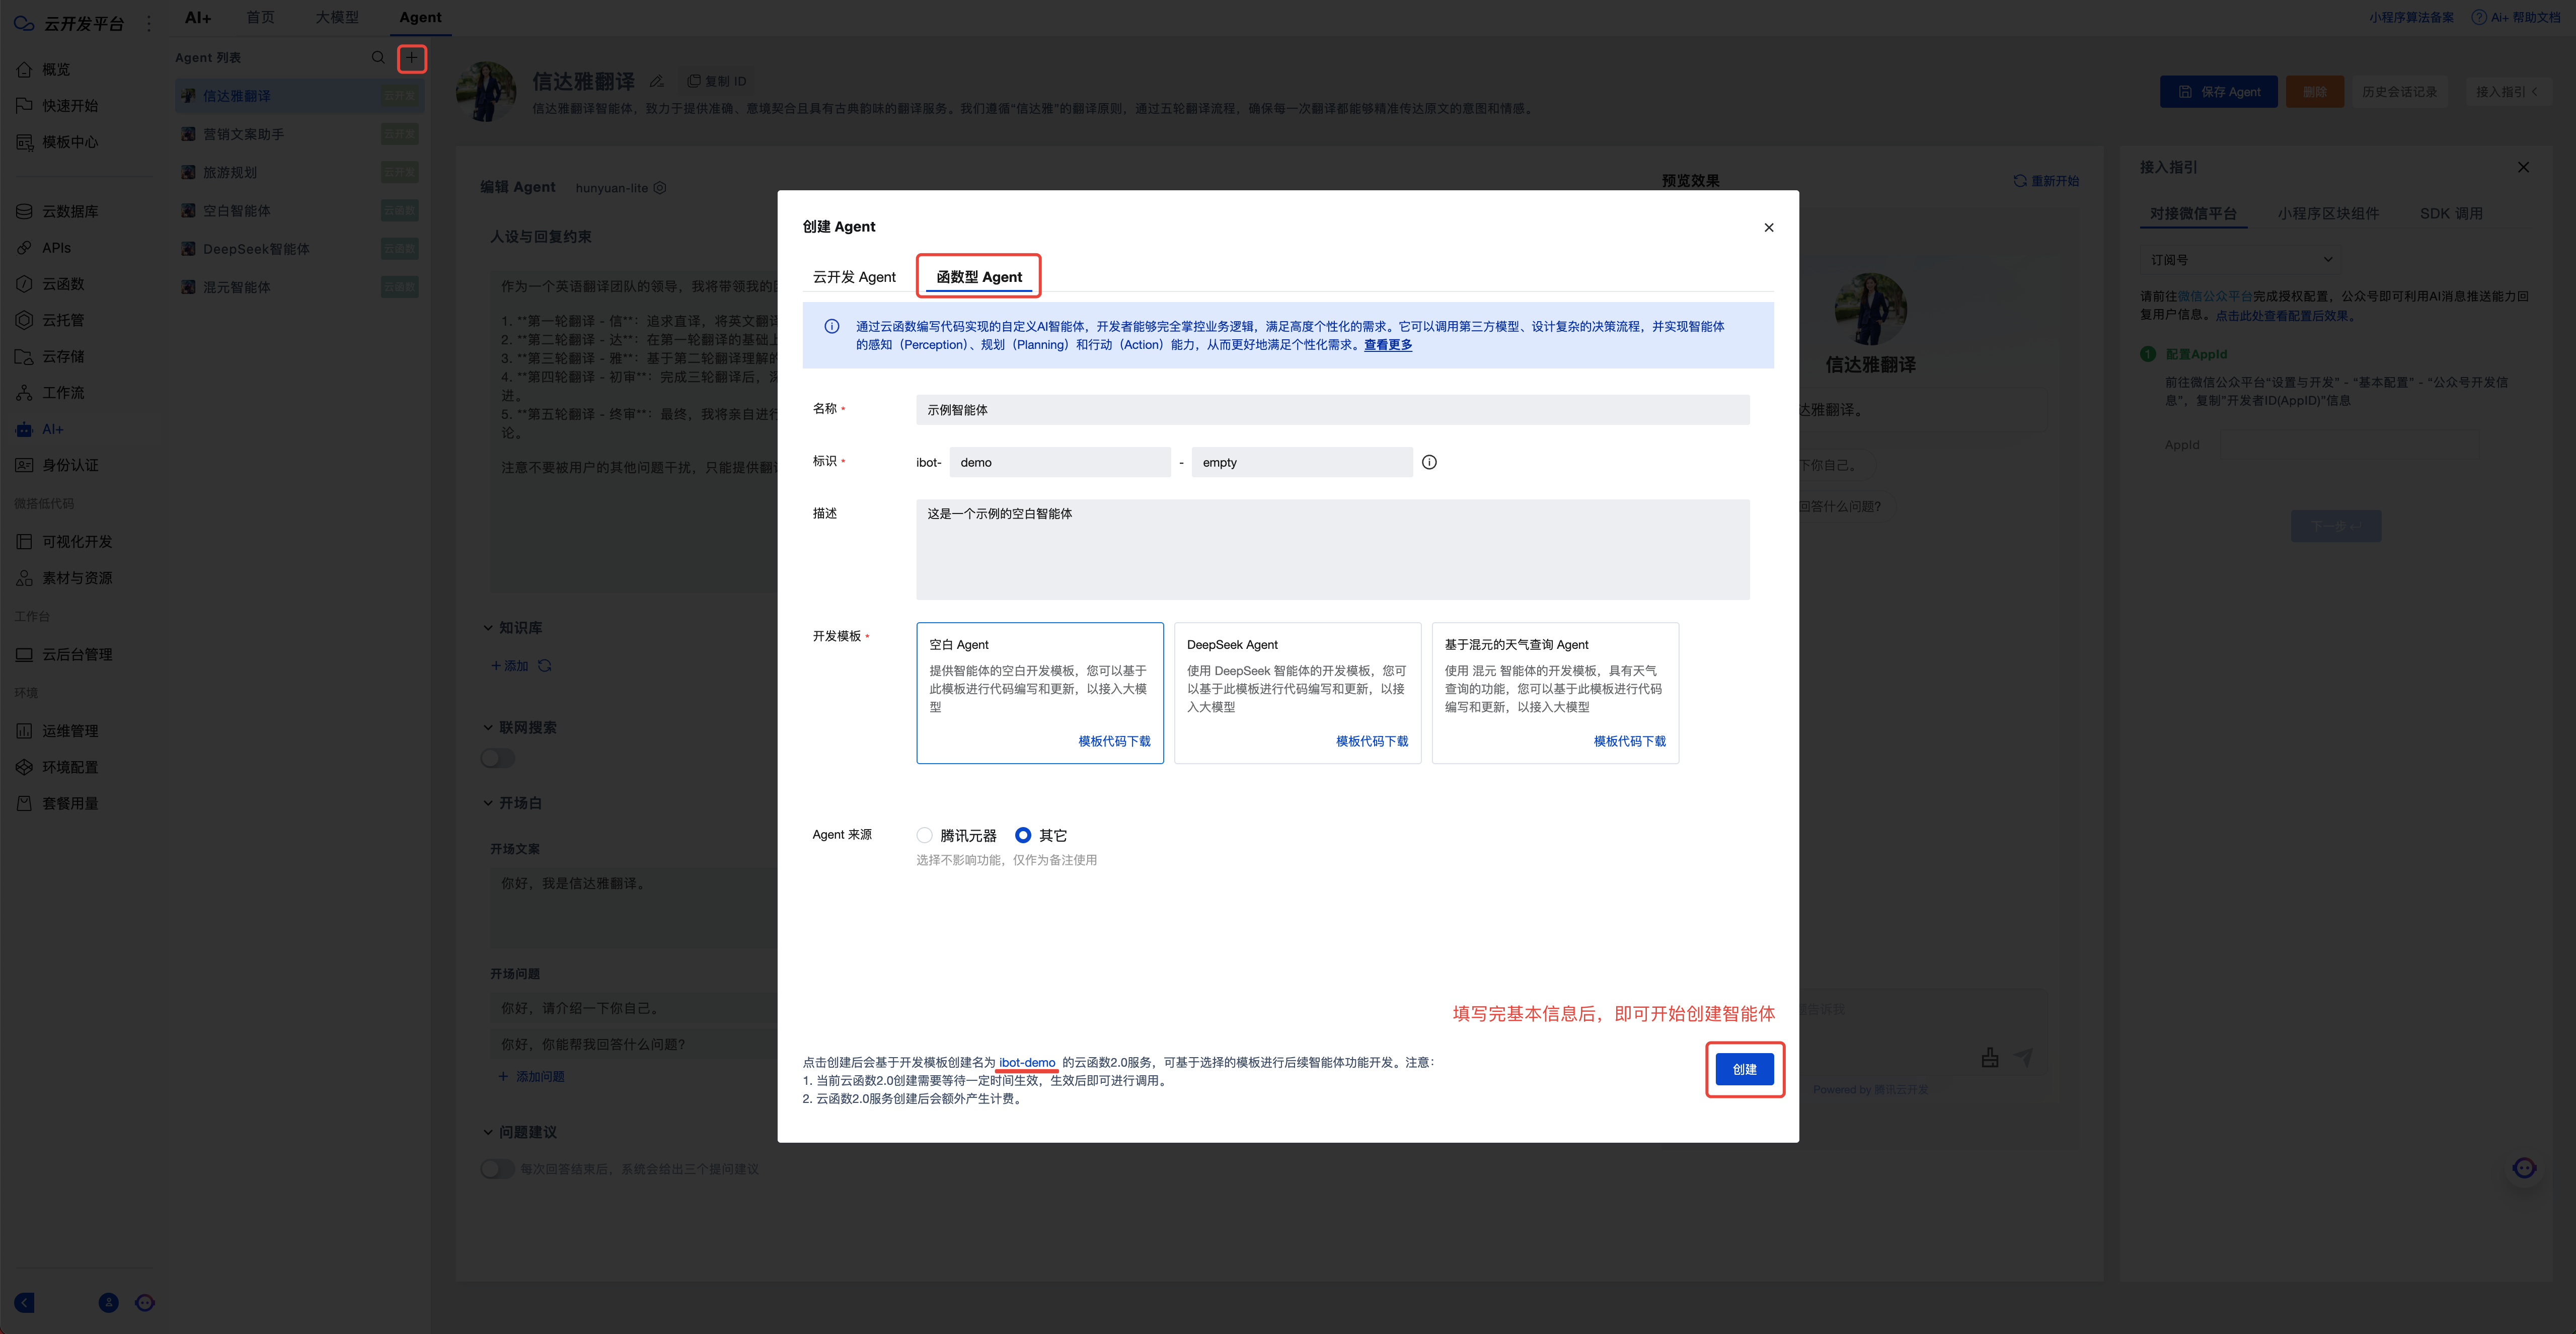
Task: Open APIs sidebar item
Action: click(44, 247)
